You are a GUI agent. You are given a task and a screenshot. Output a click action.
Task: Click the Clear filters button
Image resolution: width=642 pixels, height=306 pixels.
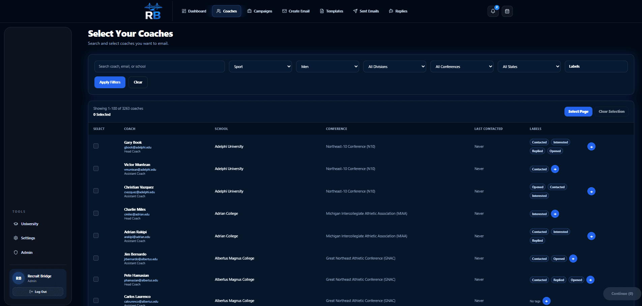click(x=138, y=82)
